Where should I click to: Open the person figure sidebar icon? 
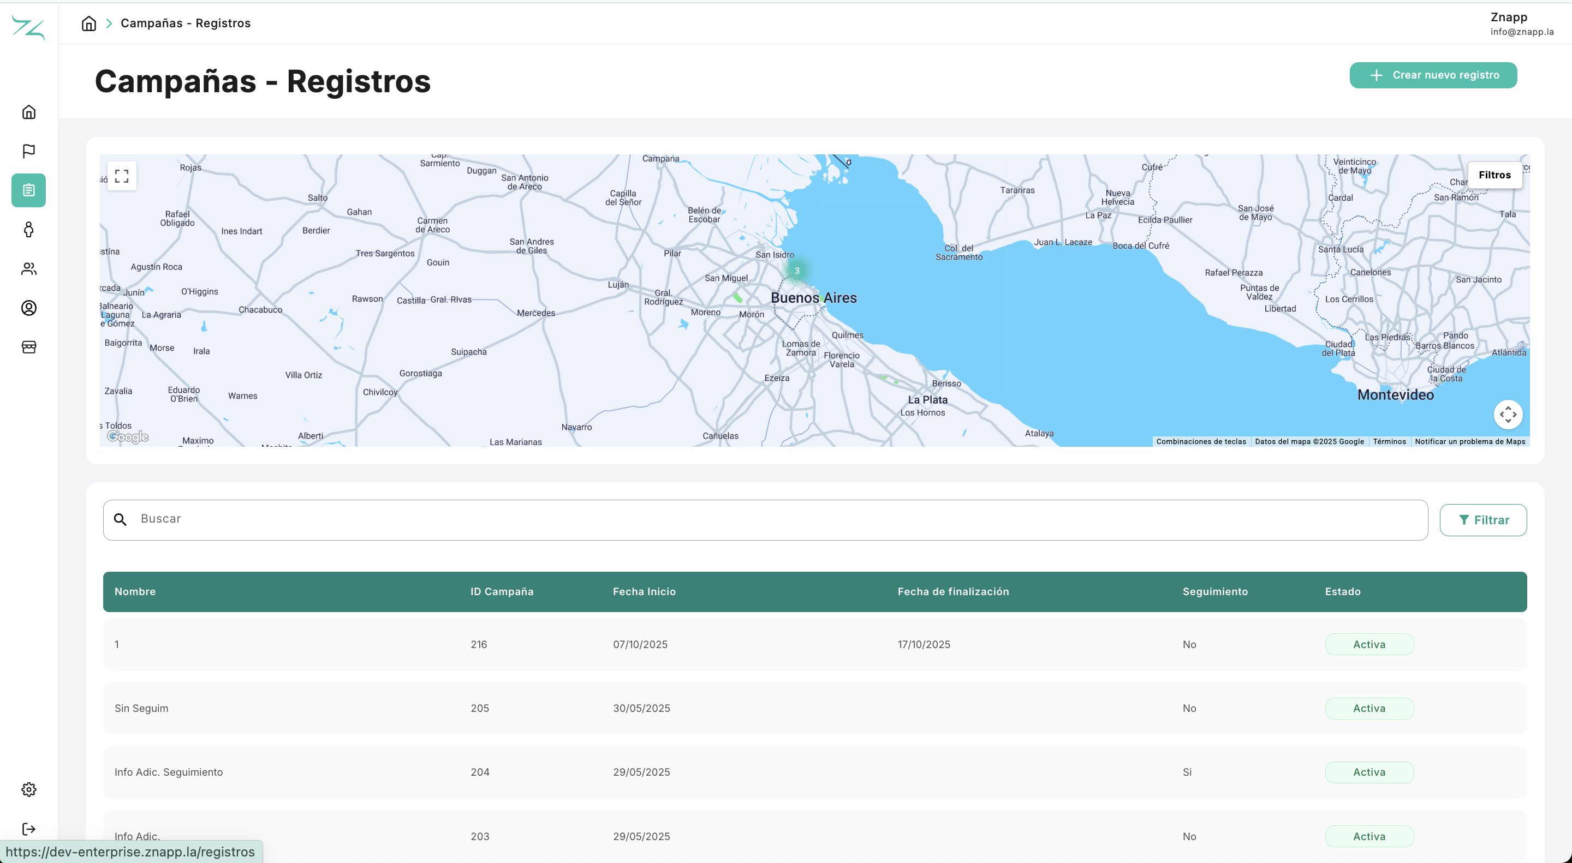29,229
